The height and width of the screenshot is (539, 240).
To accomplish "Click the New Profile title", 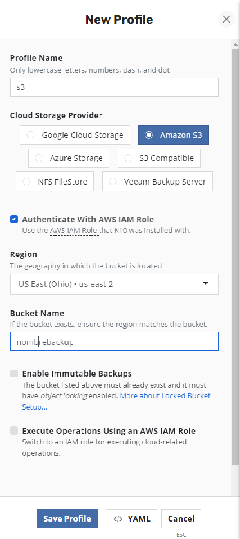I will pyautogui.click(x=119, y=20).
